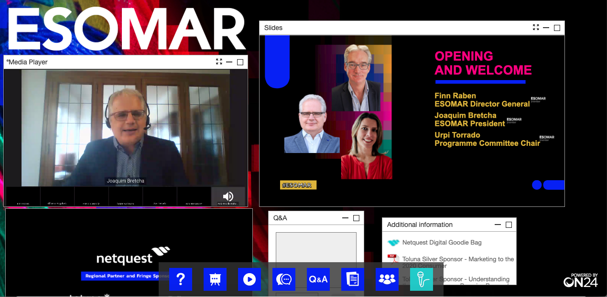This screenshot has width=607, height=297.
Task: Click the Media Player window title
Action: (x=27, y=62)
